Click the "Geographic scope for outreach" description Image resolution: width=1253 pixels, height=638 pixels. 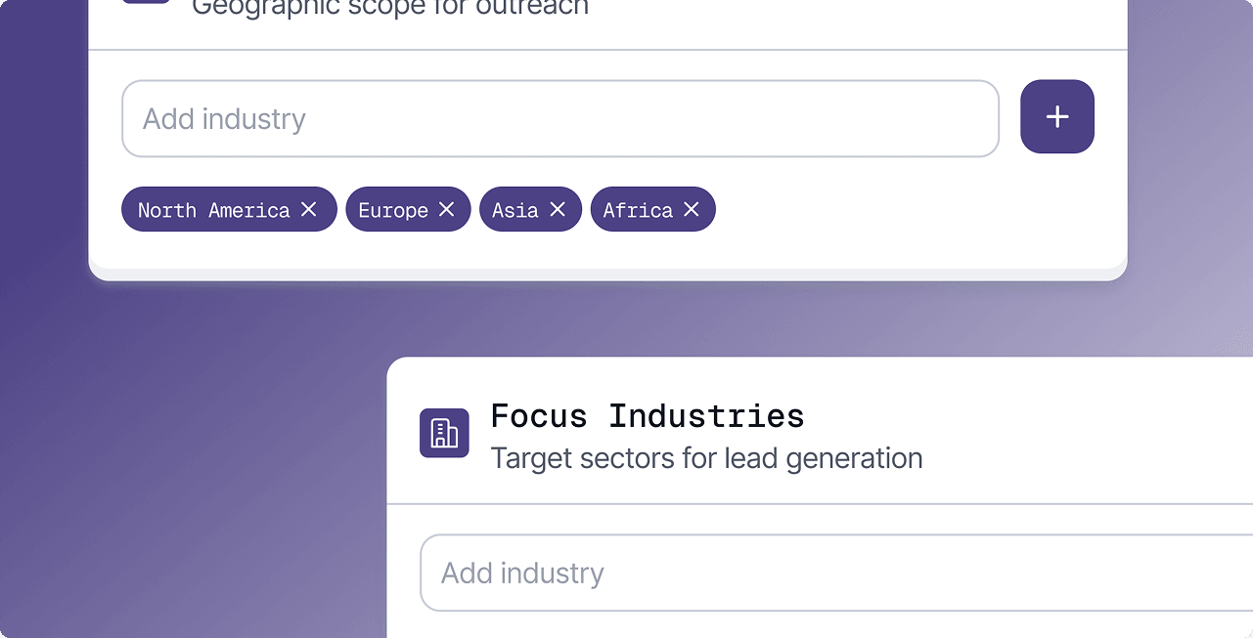pyautogui.click(x=390, y=9)
